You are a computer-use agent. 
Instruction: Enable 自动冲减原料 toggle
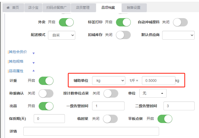(180, 22)
